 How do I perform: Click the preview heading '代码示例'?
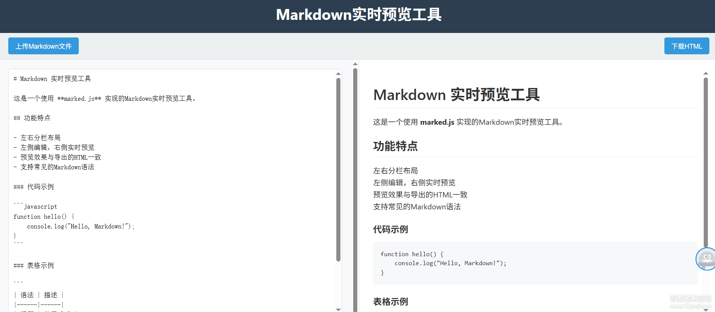coord(390,230)
